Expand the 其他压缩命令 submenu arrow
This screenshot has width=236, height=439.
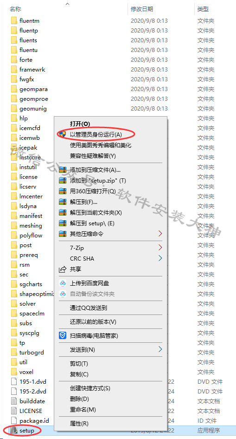[160, 233]
